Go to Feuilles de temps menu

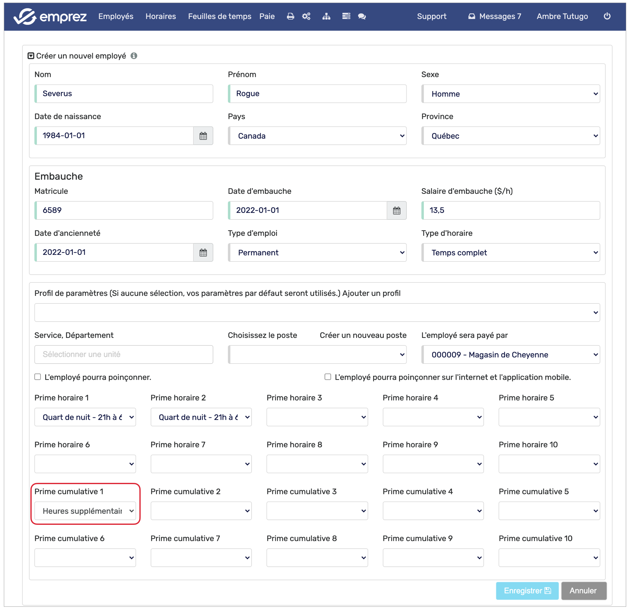[220, 16]
